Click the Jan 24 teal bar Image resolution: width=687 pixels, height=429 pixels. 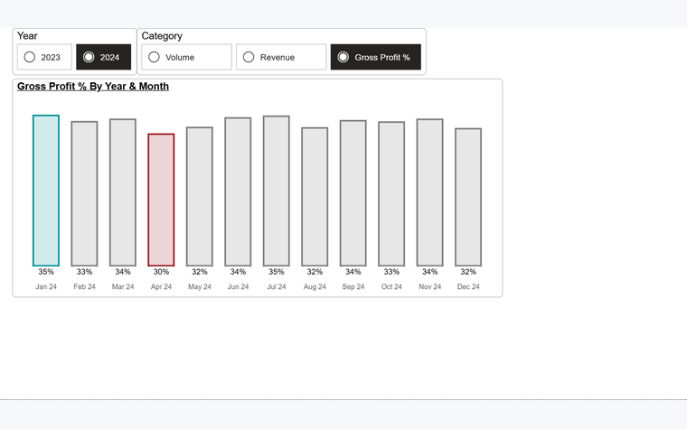click(x=46, y=191)
